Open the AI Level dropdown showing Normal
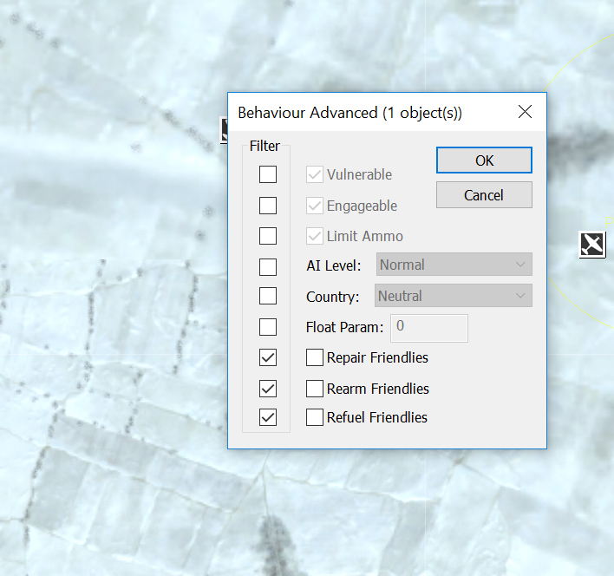Viewport: 614px width, 576px height. tap(454, 265)
